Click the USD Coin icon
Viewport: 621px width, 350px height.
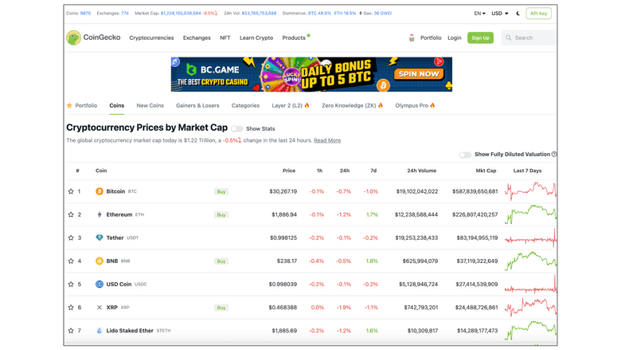(100, 284)
